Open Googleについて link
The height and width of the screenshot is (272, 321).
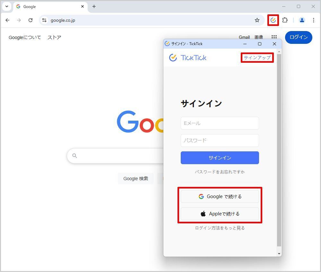tap(25, 37)
